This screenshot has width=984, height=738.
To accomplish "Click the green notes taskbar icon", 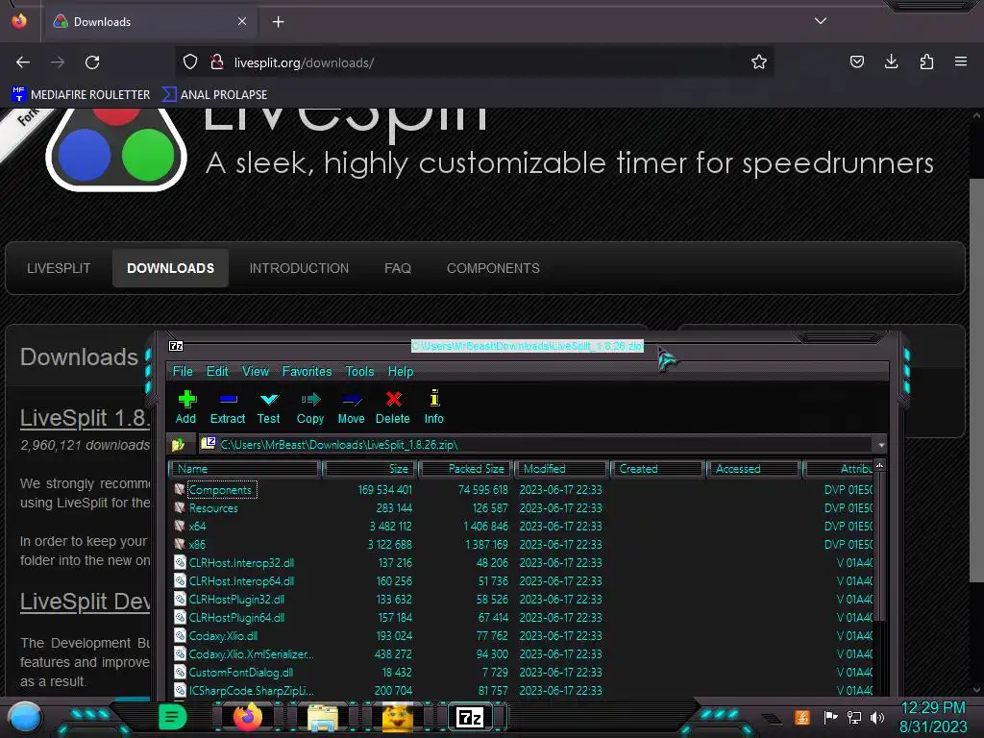I will (172, 717).
